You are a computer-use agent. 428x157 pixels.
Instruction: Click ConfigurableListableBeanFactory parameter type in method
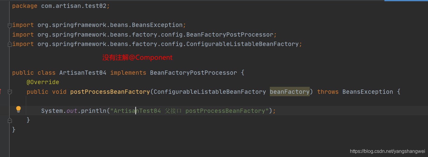[210, 92]
